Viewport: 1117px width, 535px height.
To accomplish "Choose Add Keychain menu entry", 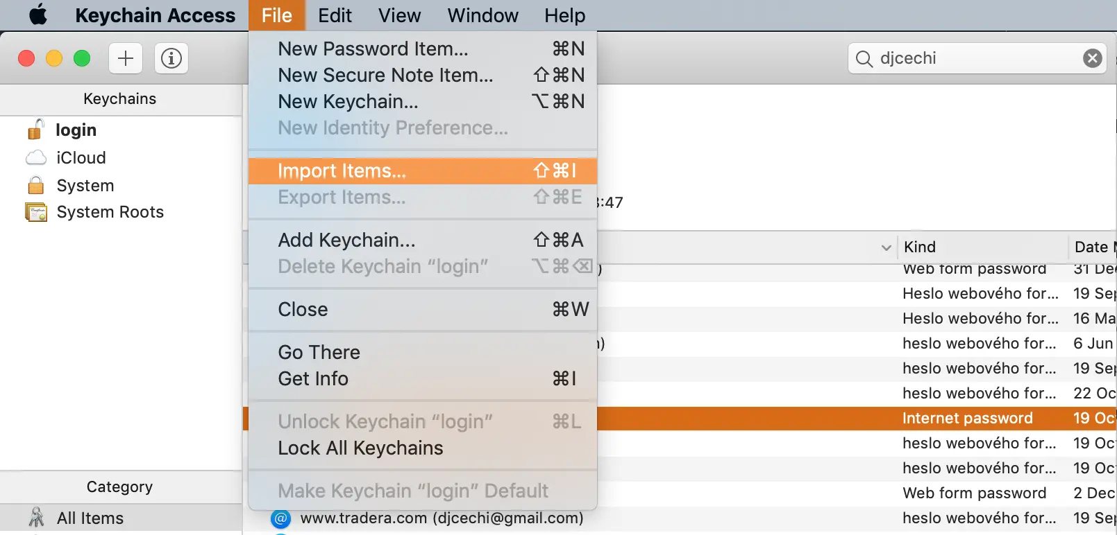I will click(x=423, y=240).
